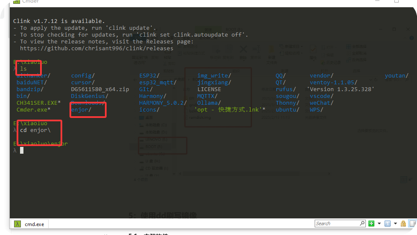
Task: Click the magnifier icon in Search box
Action: click(x=362, y=224)
